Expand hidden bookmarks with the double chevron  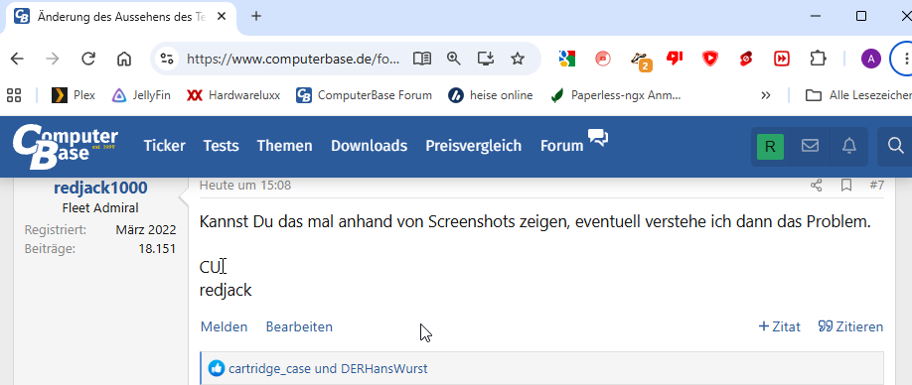click(765, 95)
